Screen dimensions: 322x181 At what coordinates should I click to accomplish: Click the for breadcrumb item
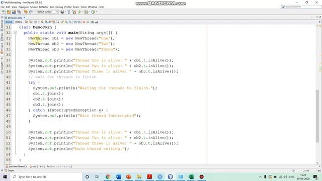(x=48, y=166)
